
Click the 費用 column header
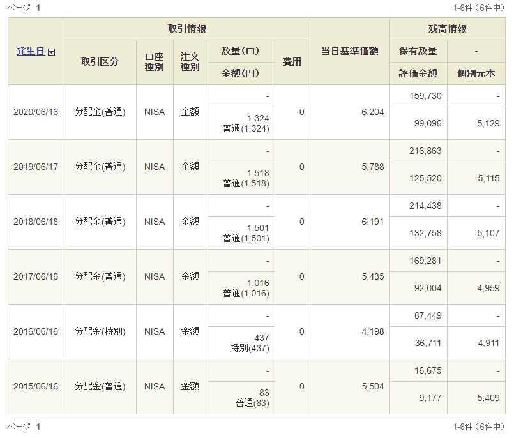coord(292,62)
